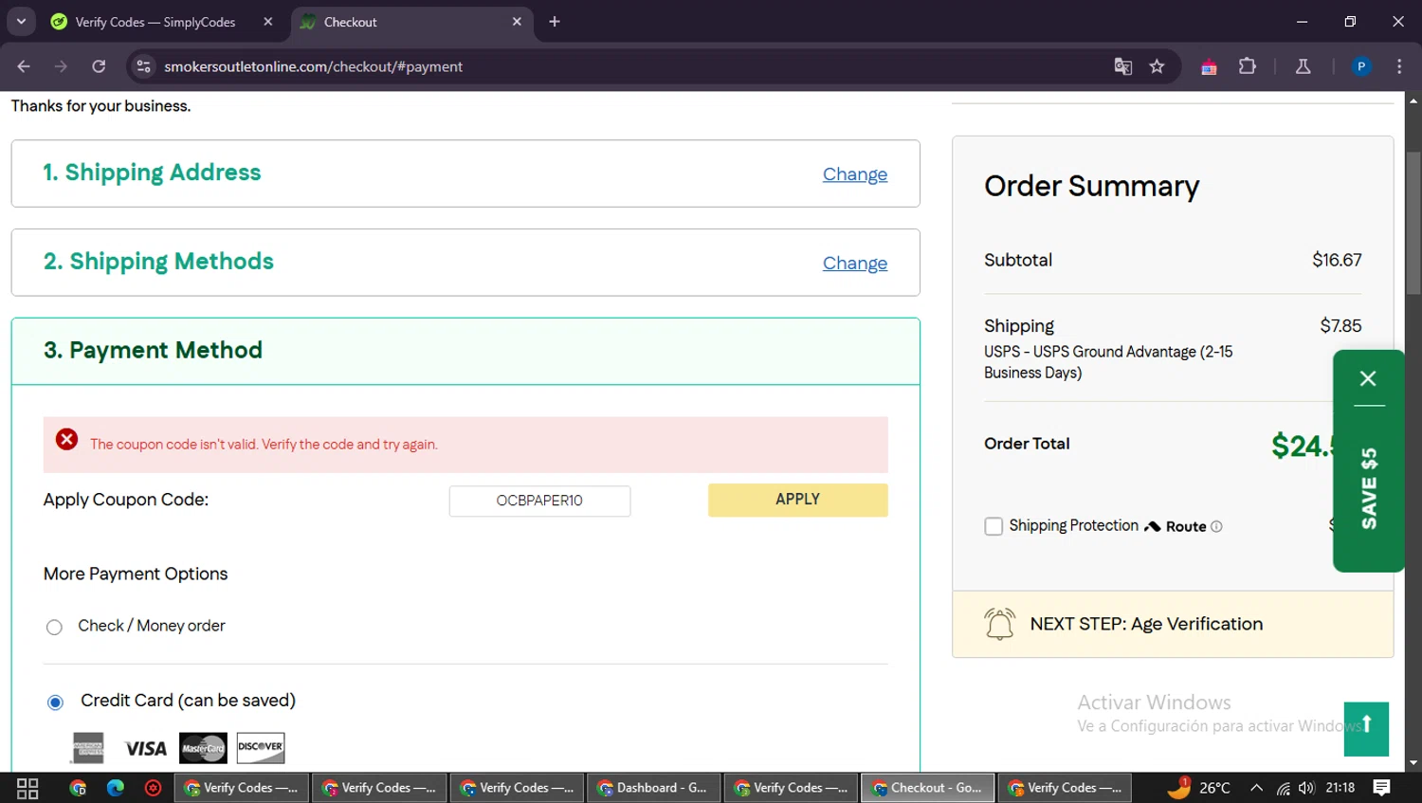This screenshot has height=803, width=1422.
Task: Click the $16.67 subtotal amount
Action: click(x=1337, y=260)
